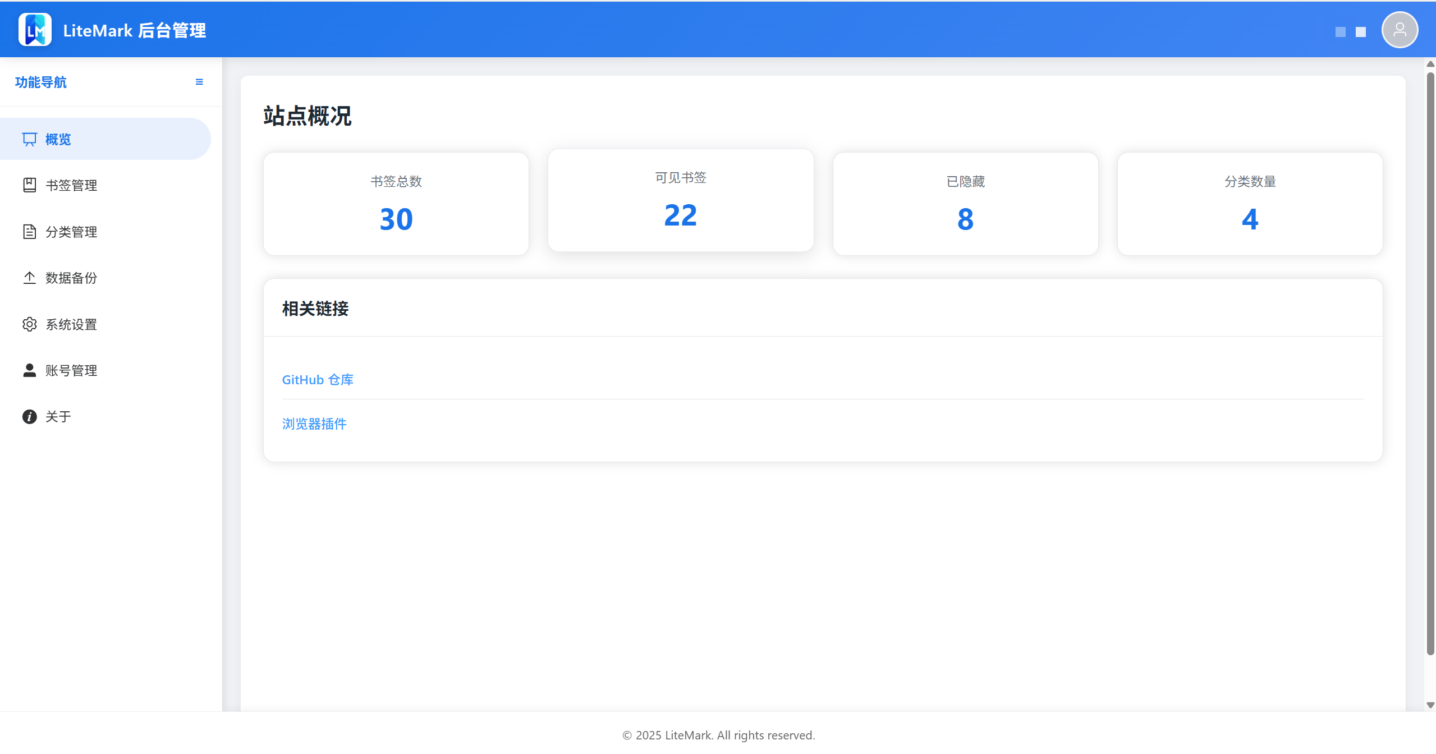1436x754 pixels.
Task: Click the LiteMark logo icon
Action: pyautogui.click(x=35, y=30)
